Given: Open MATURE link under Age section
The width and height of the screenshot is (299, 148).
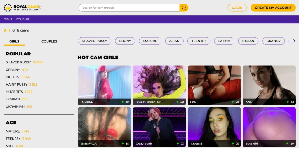Looking at the screenshot, I should point(13,131).
